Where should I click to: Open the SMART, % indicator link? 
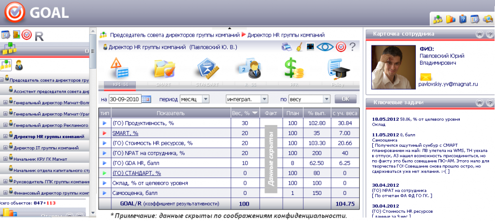pos(125,133)
